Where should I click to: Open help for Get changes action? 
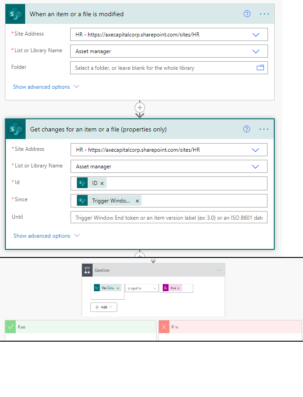point(247,129)
